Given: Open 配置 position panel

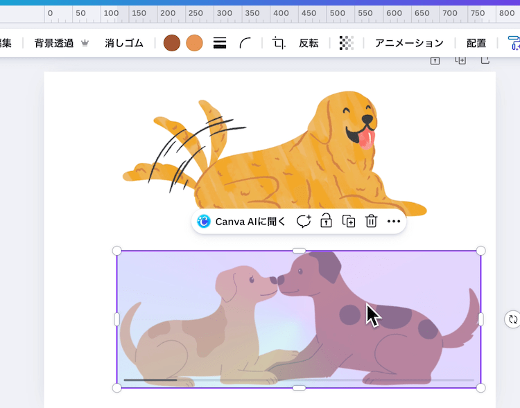Looking at the screenshot, I should pos(476,43).
